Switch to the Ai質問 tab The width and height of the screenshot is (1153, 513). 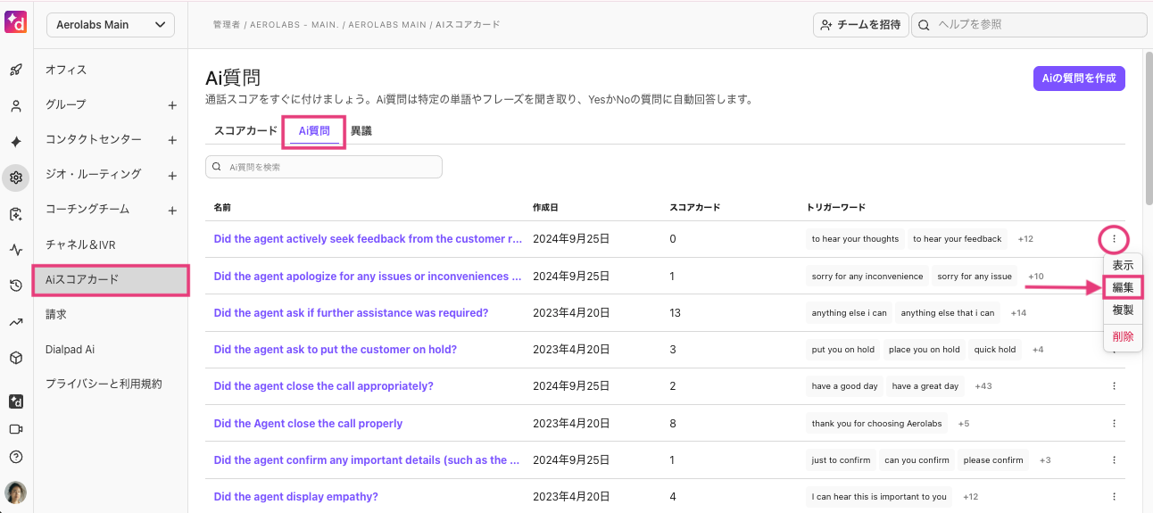pyautogui.click(x=314, y=131)
